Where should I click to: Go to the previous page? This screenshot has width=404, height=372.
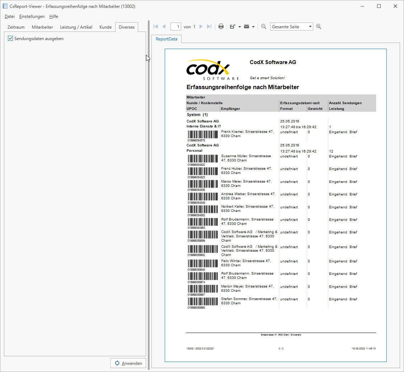[x=164, y=26]
